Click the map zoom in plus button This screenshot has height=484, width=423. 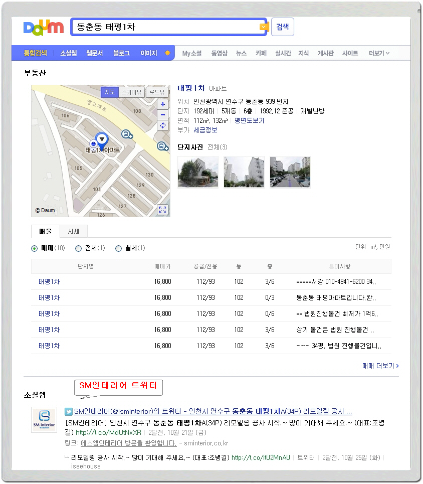coord(162,104)
